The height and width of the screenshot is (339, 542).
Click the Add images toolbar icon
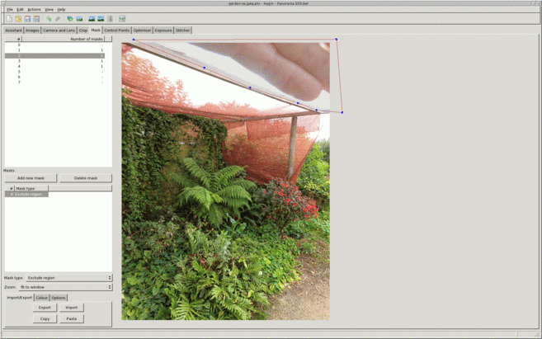click(x=70, y=19)
